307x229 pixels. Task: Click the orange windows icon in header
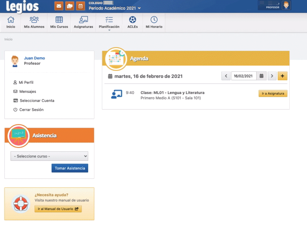coord(69,6)
